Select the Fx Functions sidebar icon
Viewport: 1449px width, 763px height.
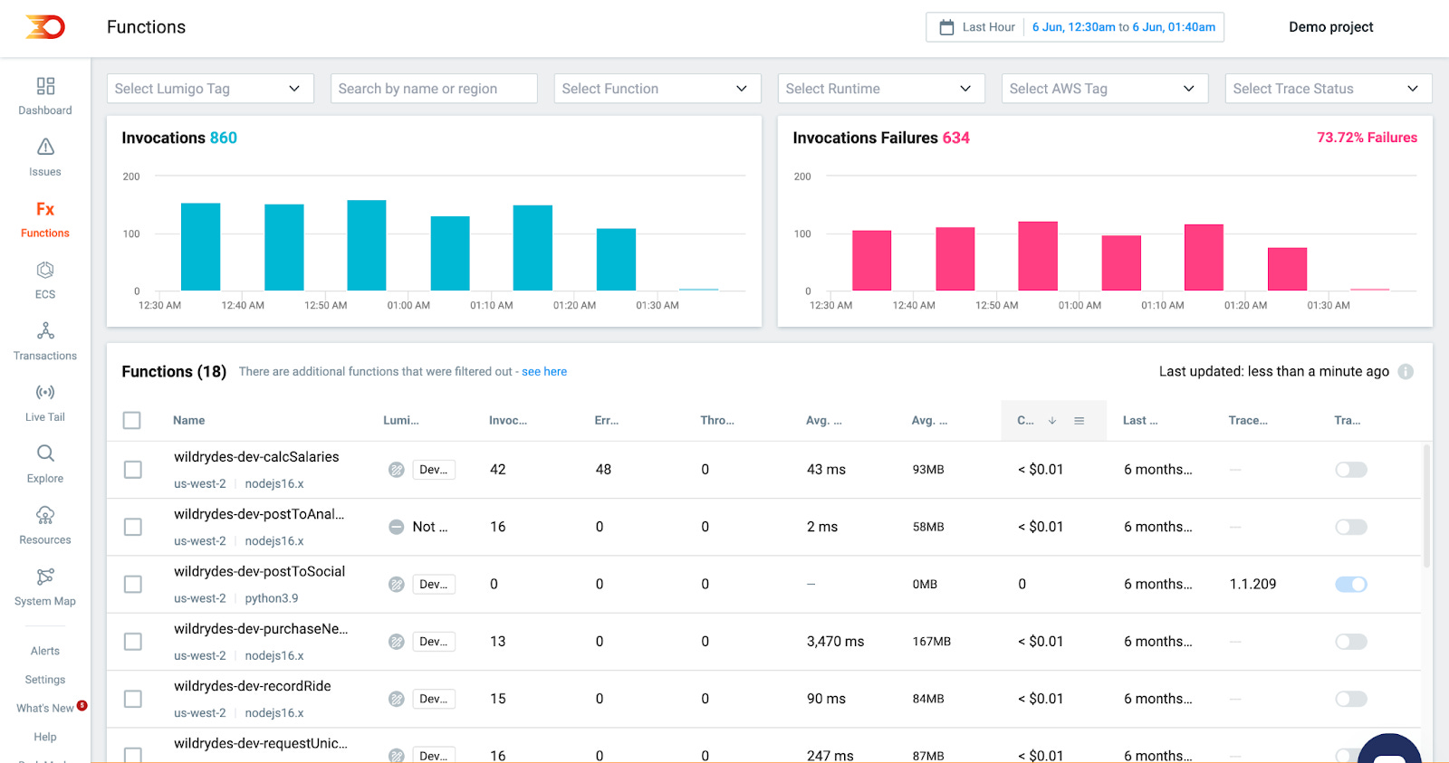[45, 209]
